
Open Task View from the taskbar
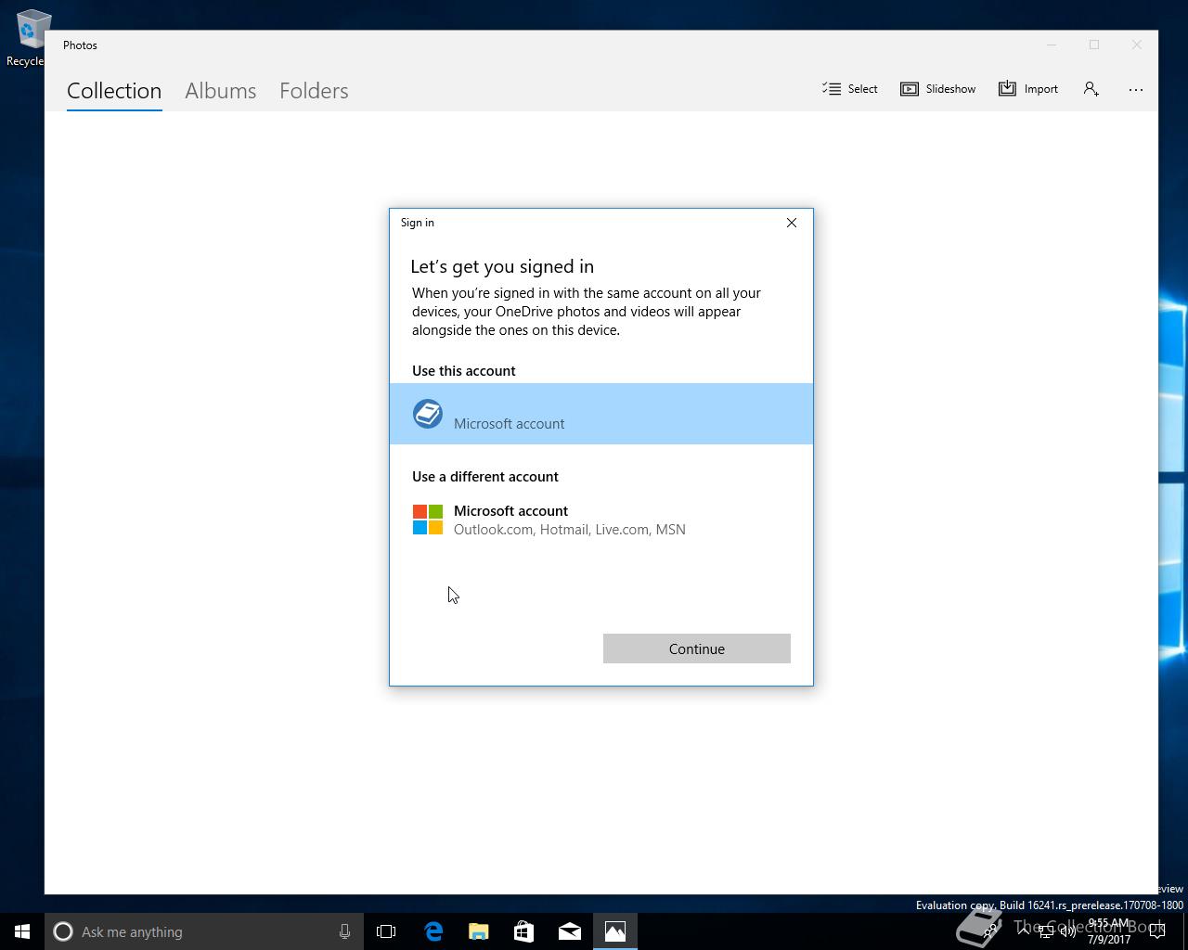386,931
